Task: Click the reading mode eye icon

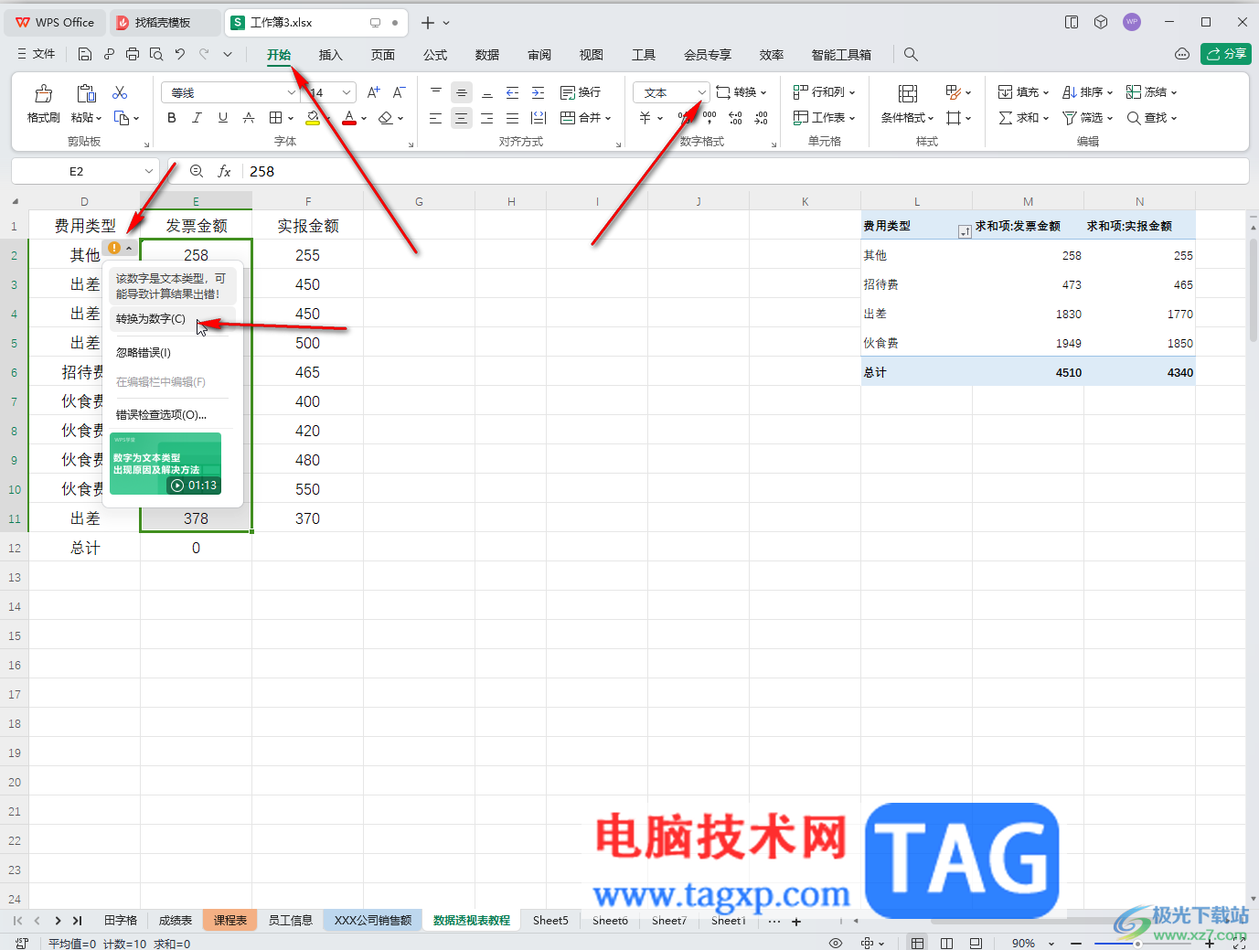Action: (x=835, y=943)
